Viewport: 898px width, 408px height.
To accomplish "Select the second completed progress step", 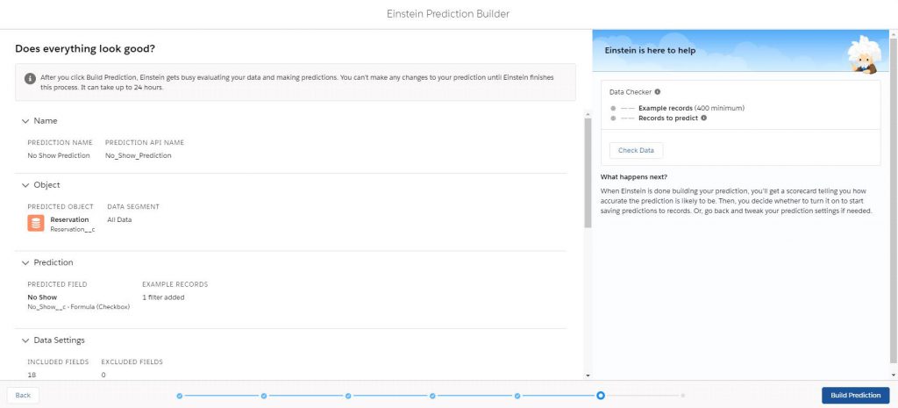I will pos(264,396).
